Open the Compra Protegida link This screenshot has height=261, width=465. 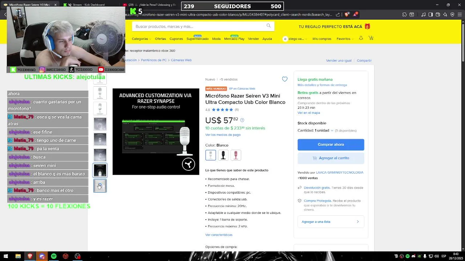click(318, 201)
